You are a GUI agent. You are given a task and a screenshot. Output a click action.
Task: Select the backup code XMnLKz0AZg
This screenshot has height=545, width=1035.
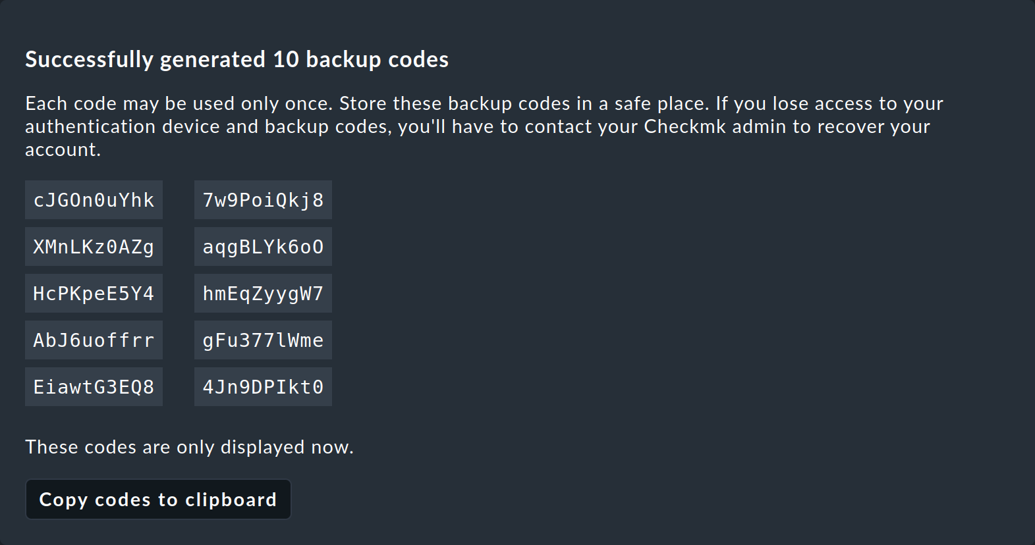93,246
